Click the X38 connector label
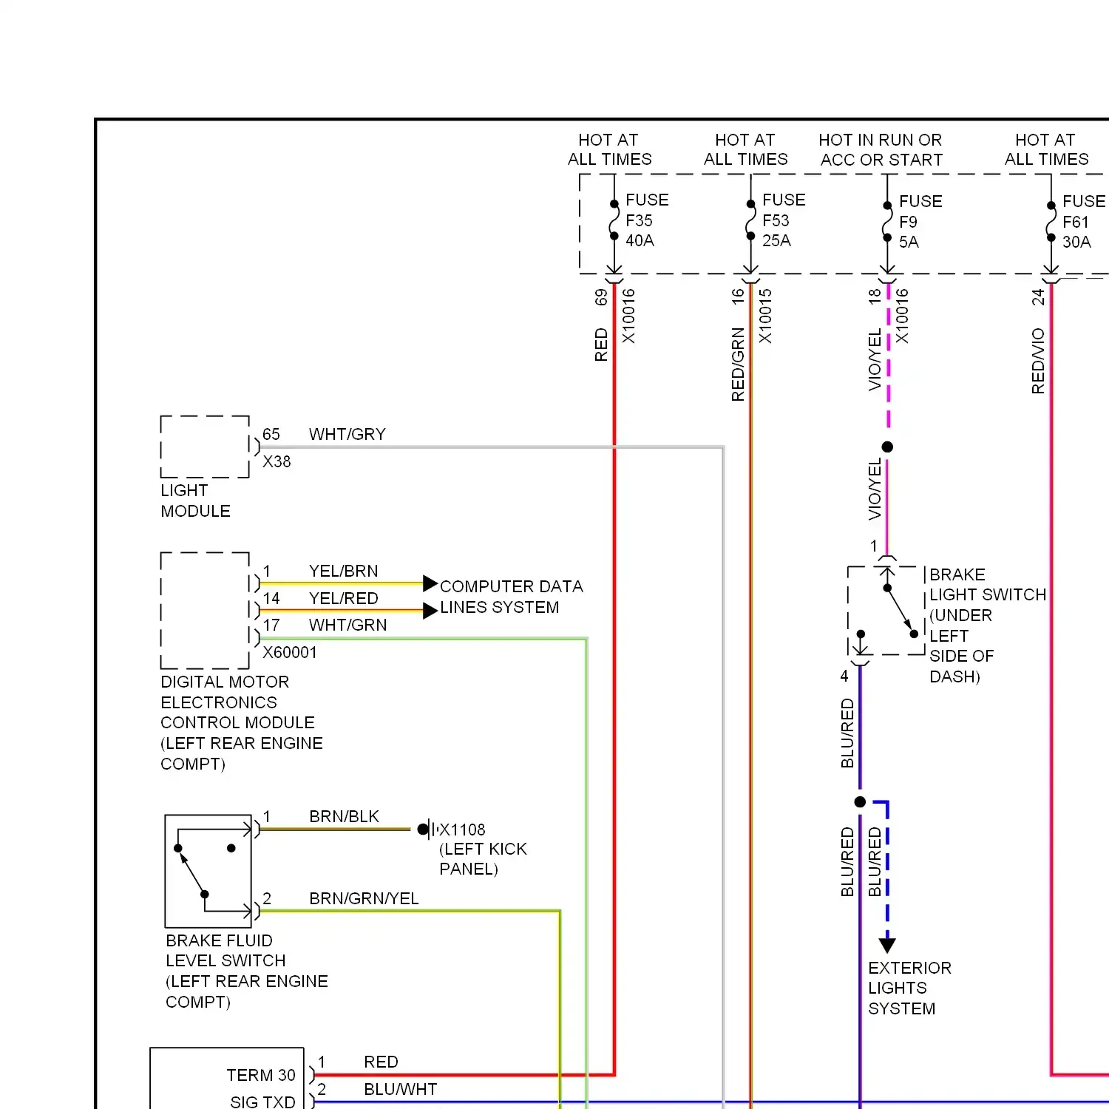Viewport: 1109px width, 1109px height. coord(277,461)
